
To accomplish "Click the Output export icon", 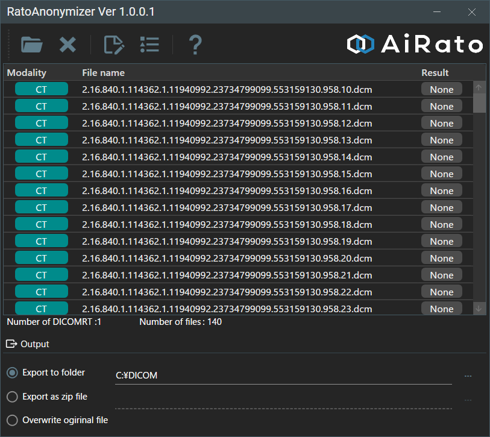I will pos(11,344).
